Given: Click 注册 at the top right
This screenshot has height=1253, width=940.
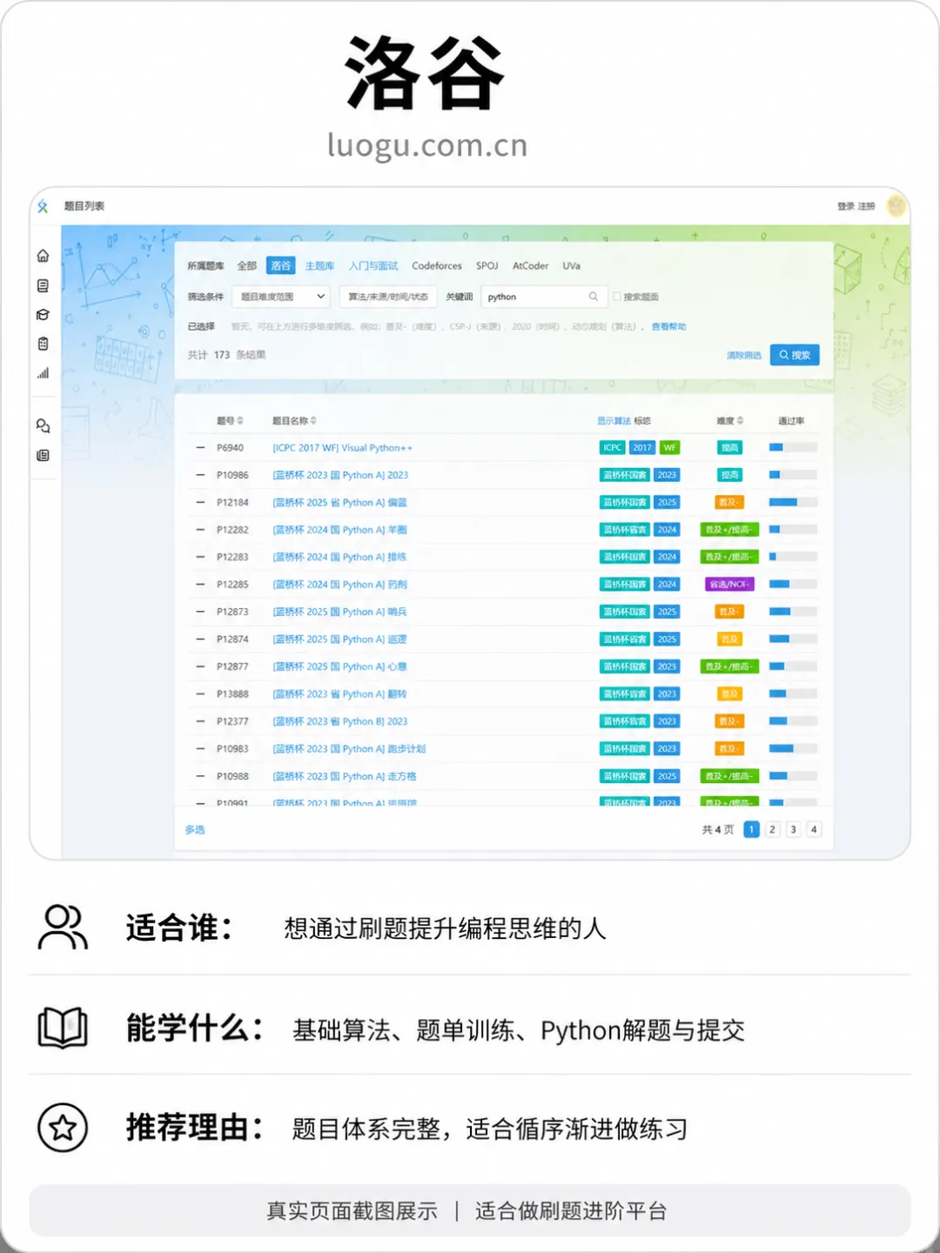Looking at the screenshot, I should coord(866,206).
